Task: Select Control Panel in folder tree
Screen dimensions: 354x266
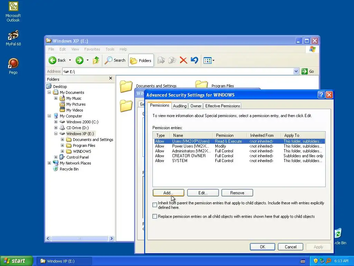Action: [x=77, y=157]
